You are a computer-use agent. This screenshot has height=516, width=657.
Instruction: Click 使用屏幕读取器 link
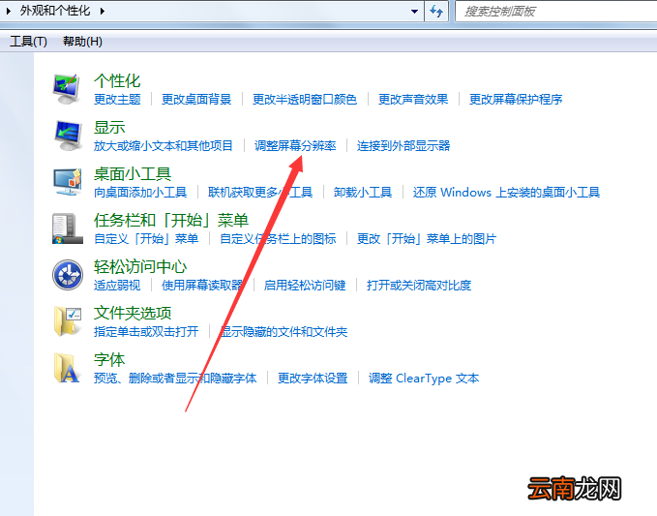click(x=202, y=286)
